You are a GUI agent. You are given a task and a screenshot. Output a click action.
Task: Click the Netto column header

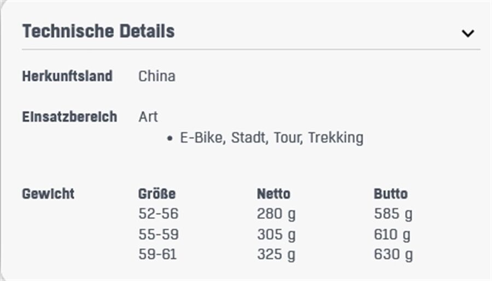pyautogui.click(x=274, y=194)
